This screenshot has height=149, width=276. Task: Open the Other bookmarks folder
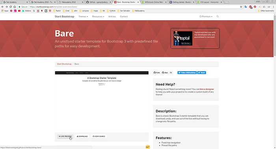266,11
